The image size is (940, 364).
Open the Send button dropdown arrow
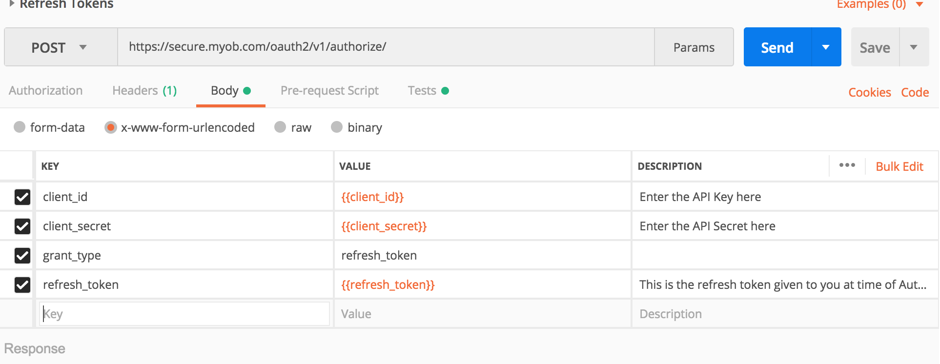pos(826,47)
